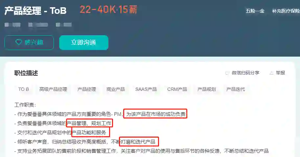Select the 产品经理 tag
This screenshot has width=300, height=157.
[87, 89]
